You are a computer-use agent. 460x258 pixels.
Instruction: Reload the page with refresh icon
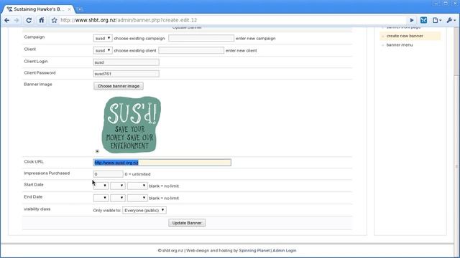(29, 20)
